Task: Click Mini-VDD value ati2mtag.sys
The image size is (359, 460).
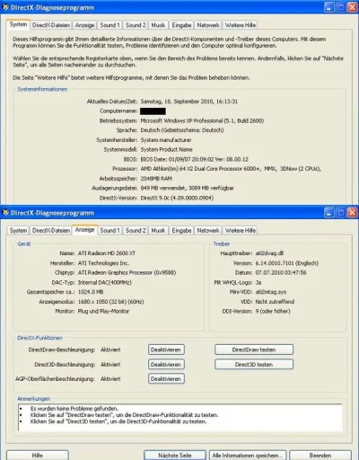Action: point(271,292)
